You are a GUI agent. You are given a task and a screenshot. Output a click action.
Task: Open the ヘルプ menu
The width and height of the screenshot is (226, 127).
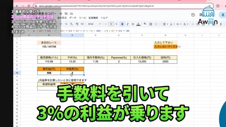point(104,18)
